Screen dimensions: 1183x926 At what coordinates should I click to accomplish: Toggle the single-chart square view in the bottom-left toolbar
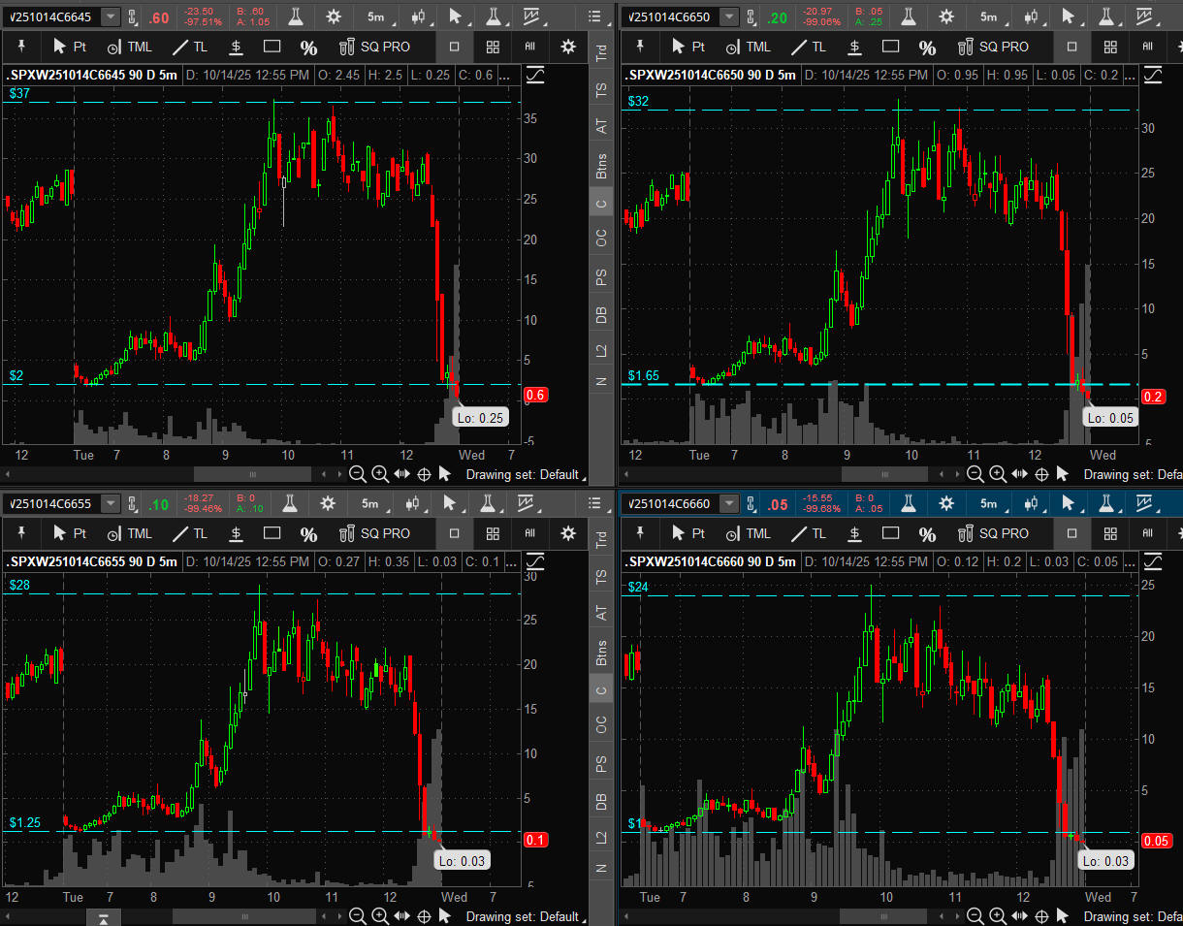(455, 533)
